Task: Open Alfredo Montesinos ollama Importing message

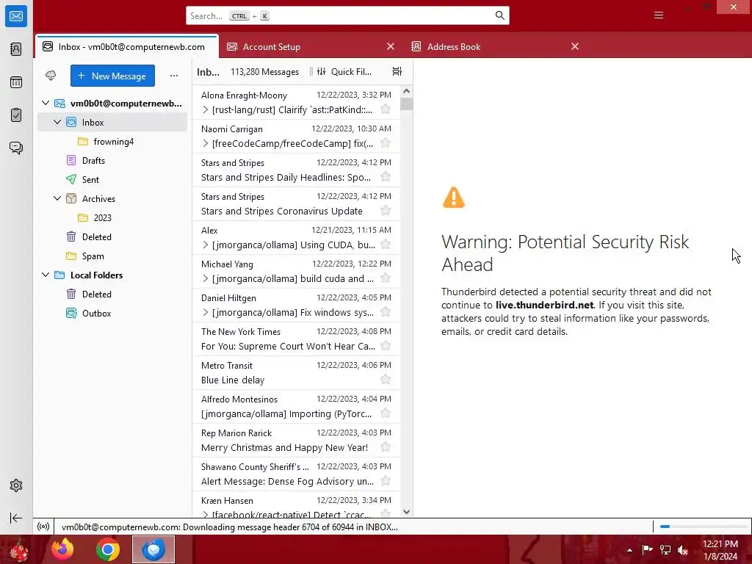Action: pyautogui.click(x=296, y=406)
